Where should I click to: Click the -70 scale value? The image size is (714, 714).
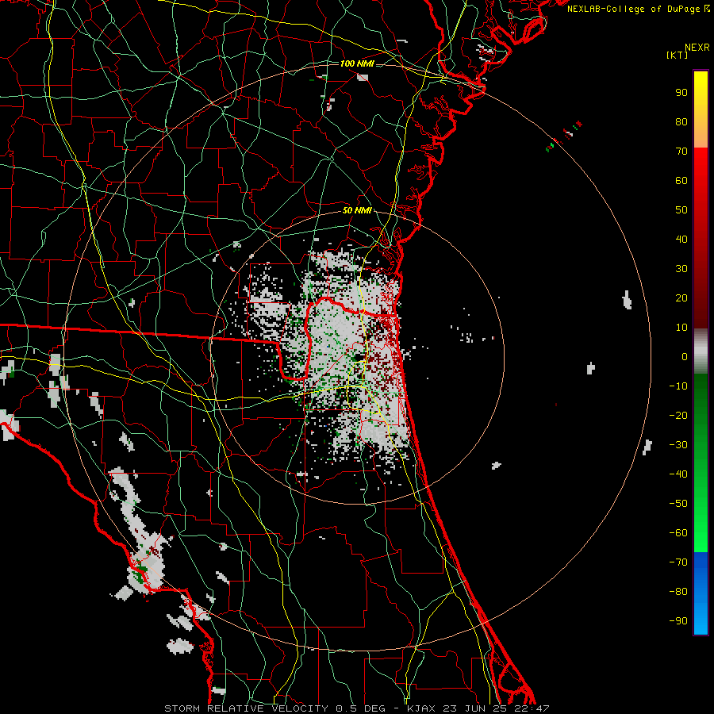click(678, 562)
